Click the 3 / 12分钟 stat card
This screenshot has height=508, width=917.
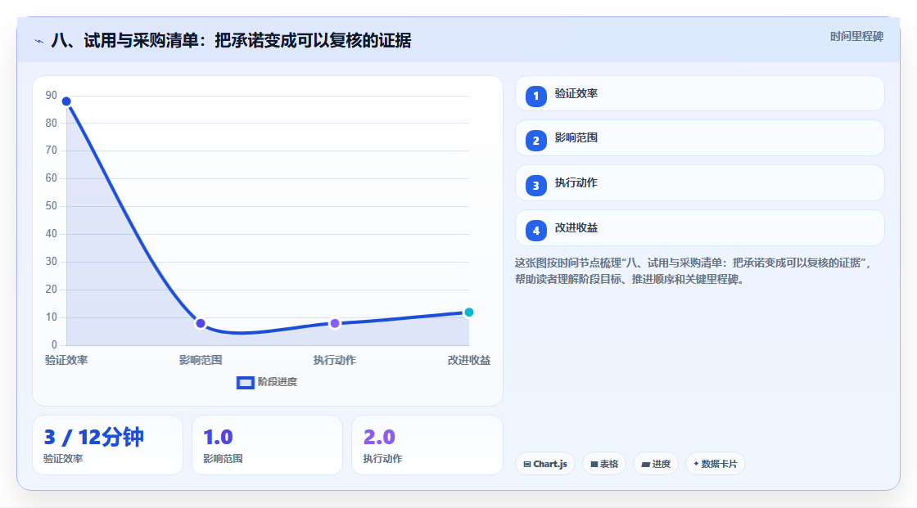click(107, 445)
